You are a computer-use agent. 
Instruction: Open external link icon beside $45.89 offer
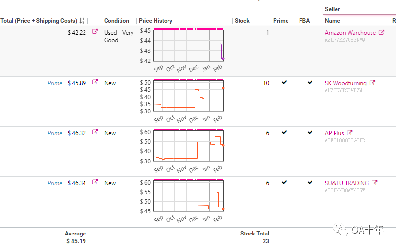click(95, 82)
